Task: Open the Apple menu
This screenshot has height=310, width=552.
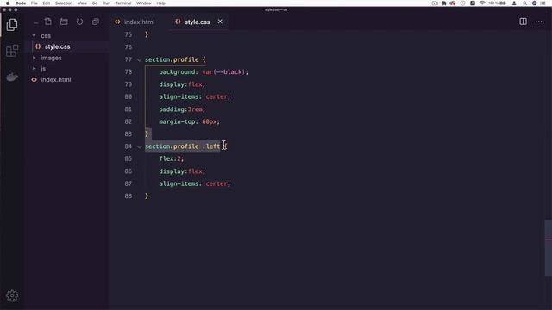Action: click(8, 3)
